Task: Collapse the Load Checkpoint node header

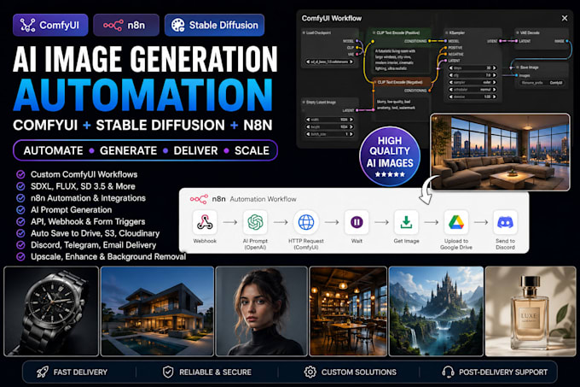Action: pyautogui.click(x=304, y=32)
